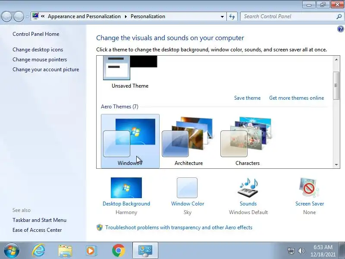Open the Window Color swatch icon

tap(187, 188)
